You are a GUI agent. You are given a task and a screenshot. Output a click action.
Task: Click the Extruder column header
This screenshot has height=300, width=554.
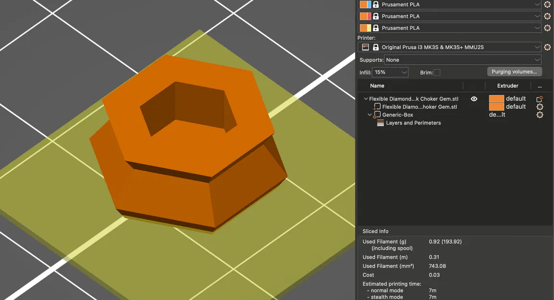[508, 86]
